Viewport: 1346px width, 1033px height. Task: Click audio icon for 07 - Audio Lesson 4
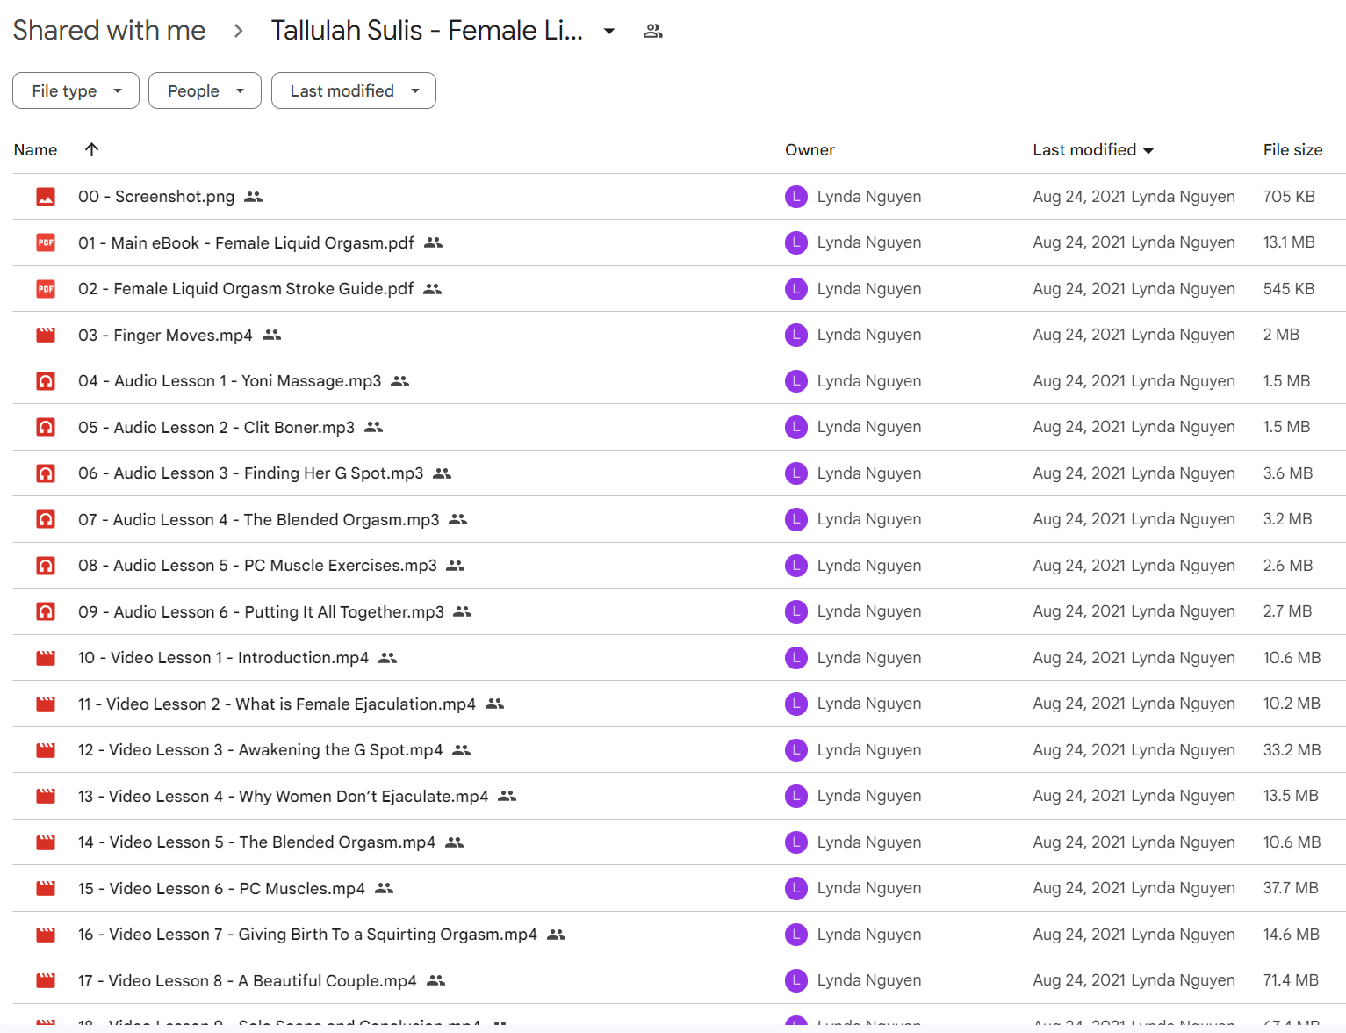pos(46,519)
